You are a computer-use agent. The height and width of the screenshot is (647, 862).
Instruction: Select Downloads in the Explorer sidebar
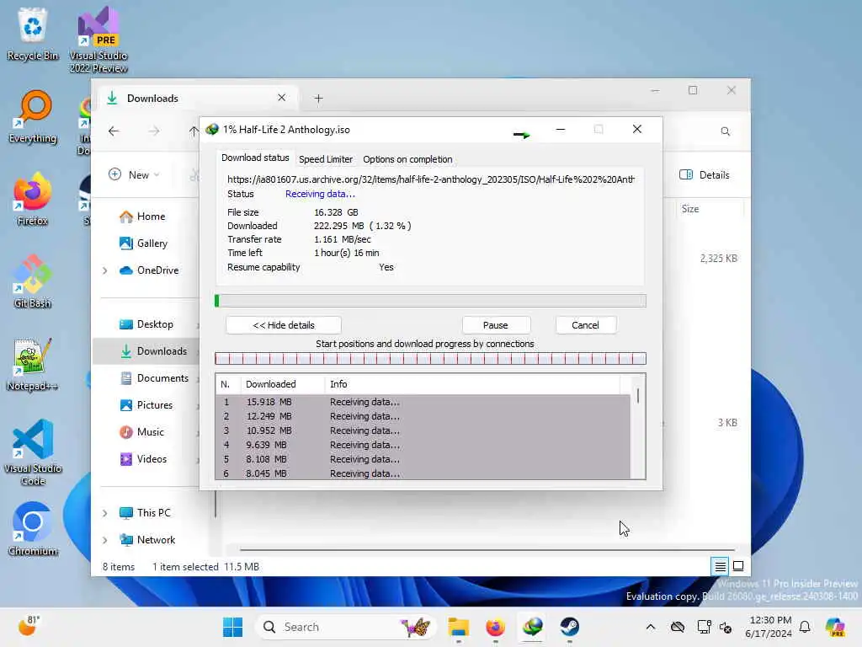153,351
